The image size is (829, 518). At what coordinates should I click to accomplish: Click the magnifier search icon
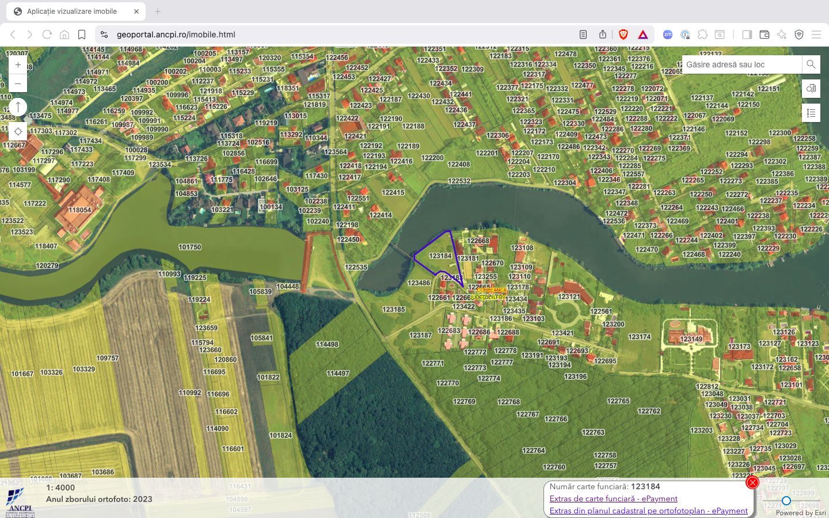(x=811, y=64)
